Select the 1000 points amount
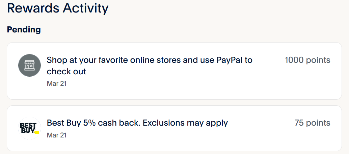 (x=307, y=60)
